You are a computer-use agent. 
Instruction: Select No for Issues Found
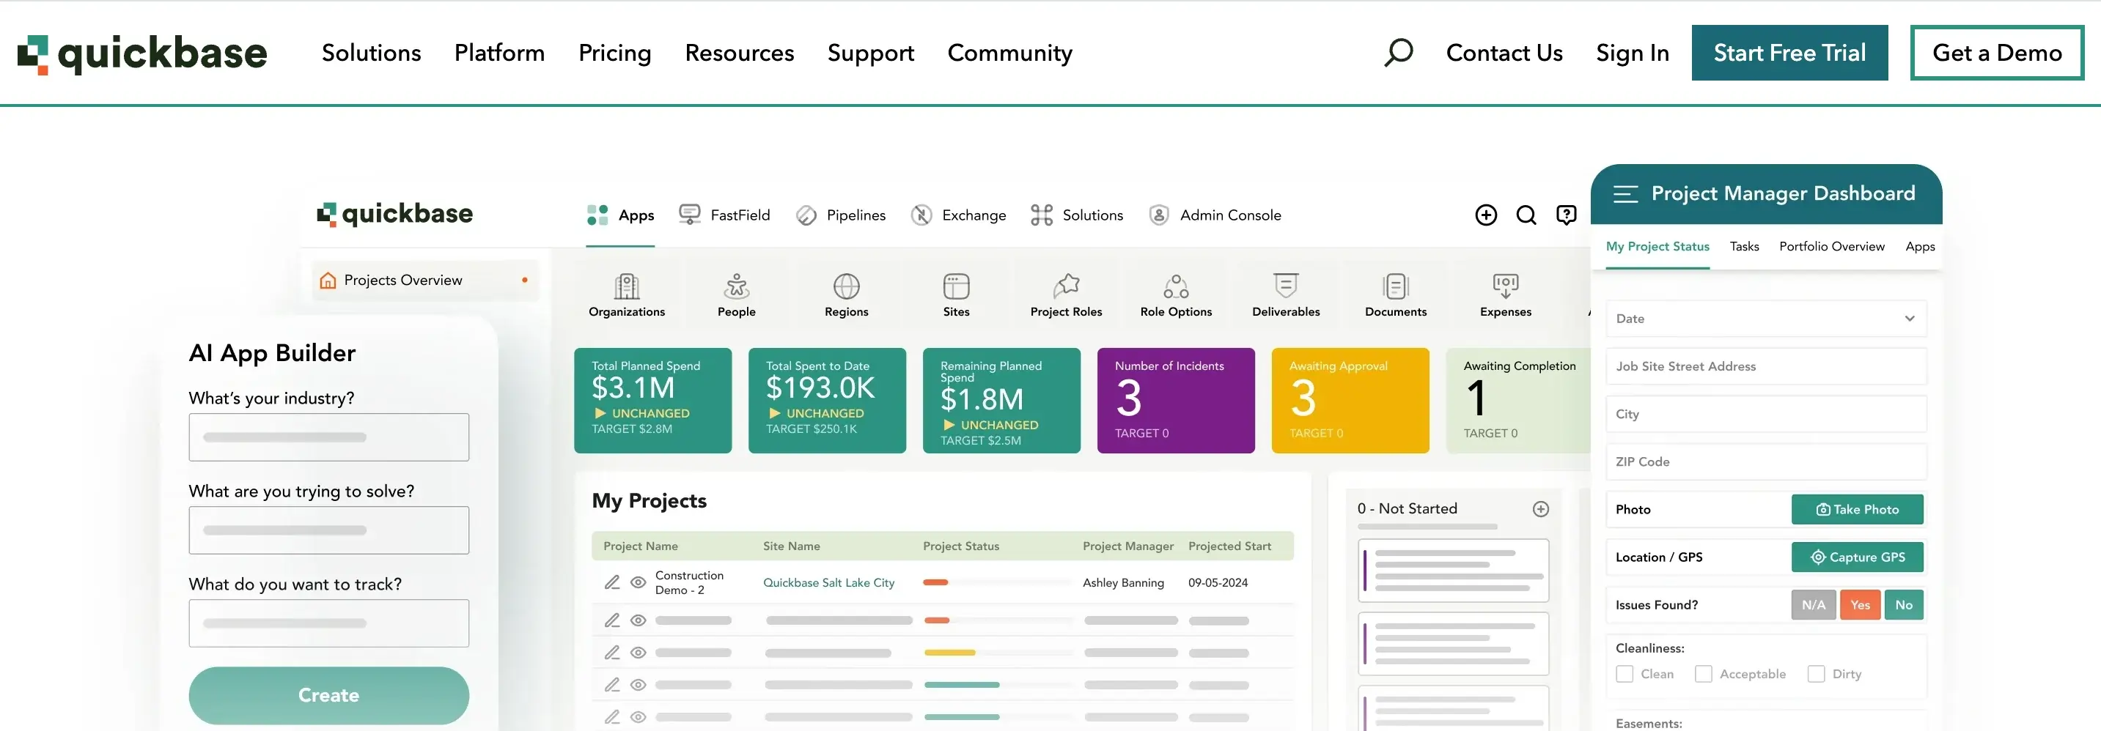pyautogui.click(x=1904, y=605)
